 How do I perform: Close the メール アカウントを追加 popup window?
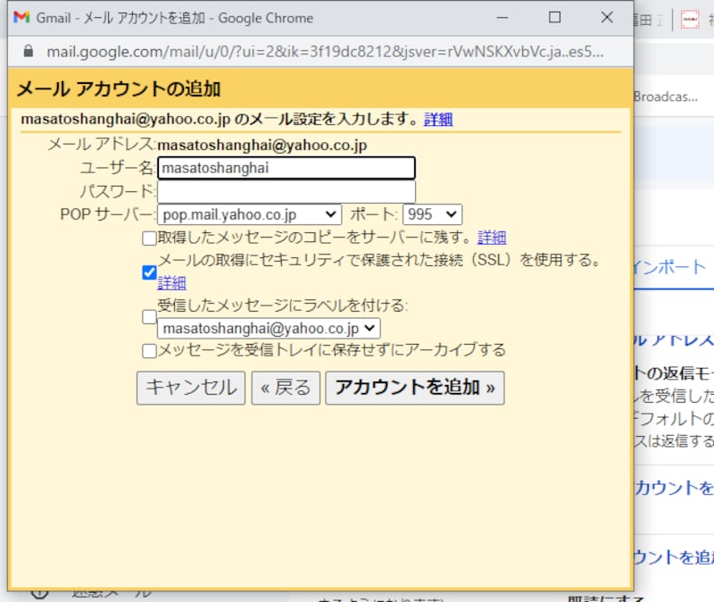pos(607,18)
